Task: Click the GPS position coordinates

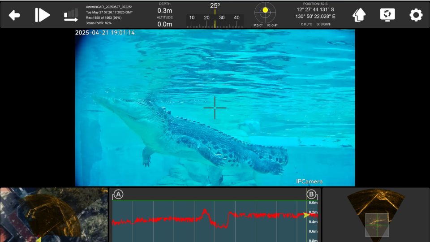Action: [x=315, y=13]
